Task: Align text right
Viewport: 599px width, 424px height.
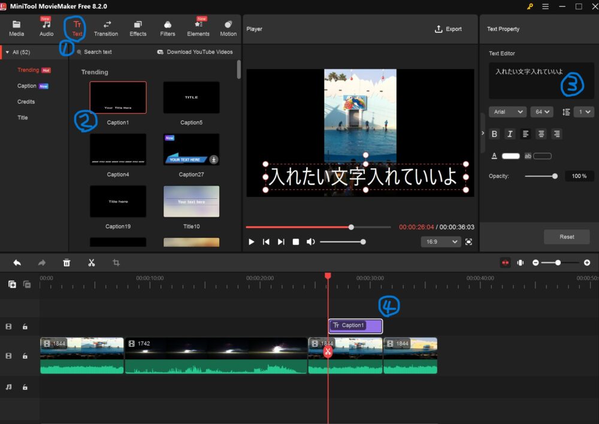Action: pyautogui.click(x=557, y=134)
